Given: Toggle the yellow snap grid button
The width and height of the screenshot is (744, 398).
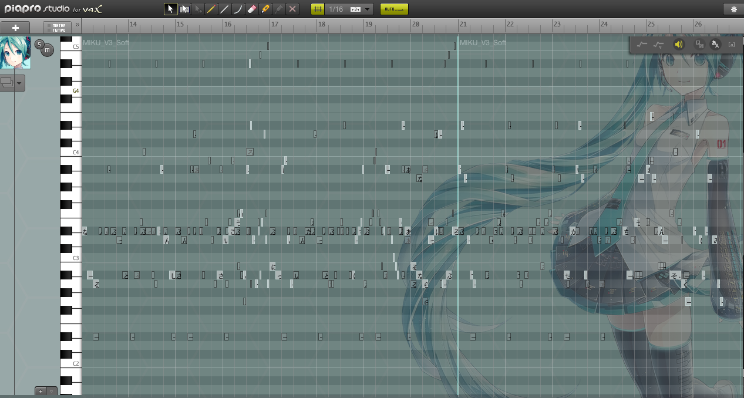Looking at the screenshot, I should 317,9.
